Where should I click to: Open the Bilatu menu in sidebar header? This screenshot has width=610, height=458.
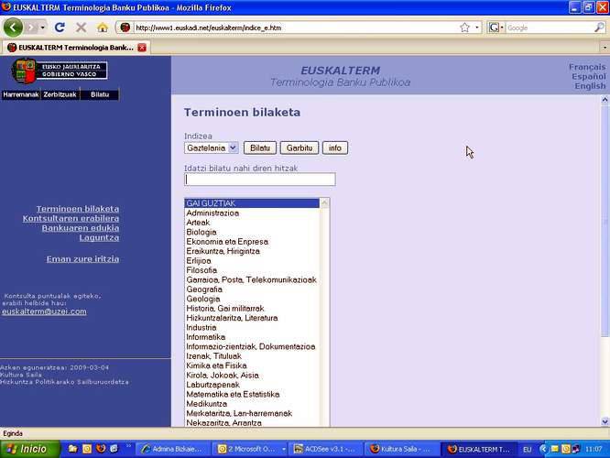tap(100, 94)
